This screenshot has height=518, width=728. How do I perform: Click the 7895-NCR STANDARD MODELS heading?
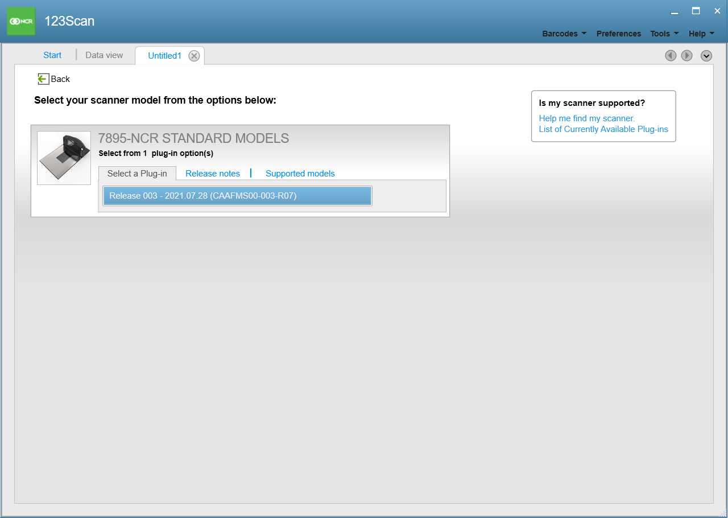point(194,138)
